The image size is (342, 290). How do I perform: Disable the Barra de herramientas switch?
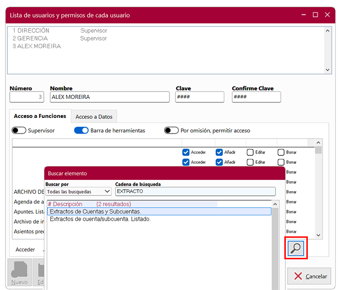pyautogui.click(x=81, y=131)
